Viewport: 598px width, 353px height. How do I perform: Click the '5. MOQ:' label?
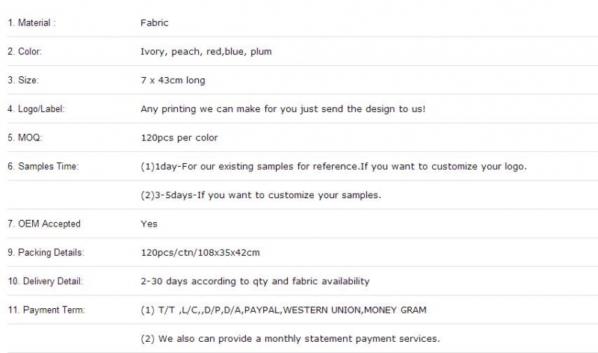coord(25,138)
